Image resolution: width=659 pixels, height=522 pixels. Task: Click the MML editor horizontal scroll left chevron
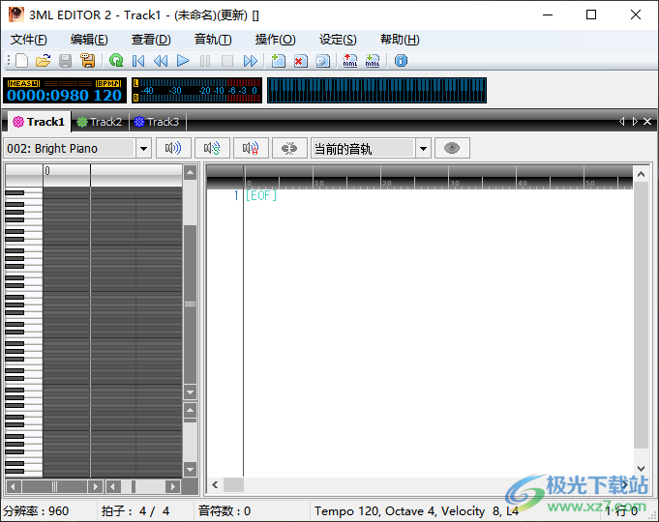[215, 484]
